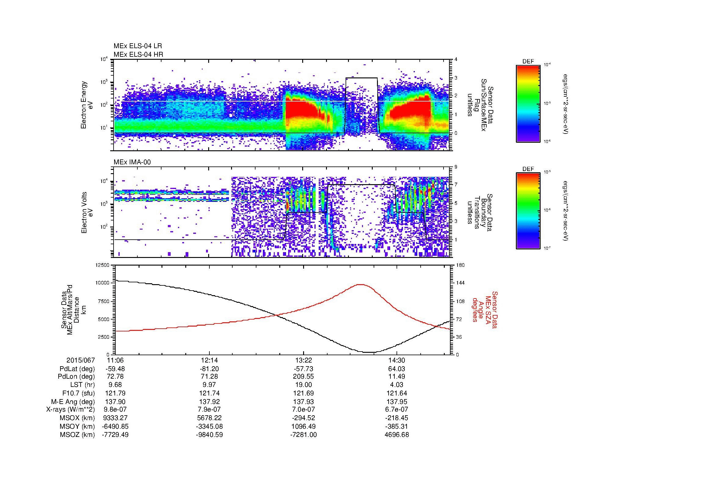The height and width of the screenshot is (504, 714).
Task: Click the top DEF color bar
Action: [x=528, y=104]
